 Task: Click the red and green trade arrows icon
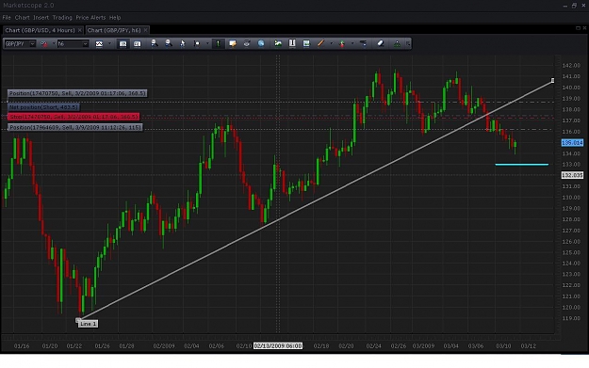tap(342, 44)
